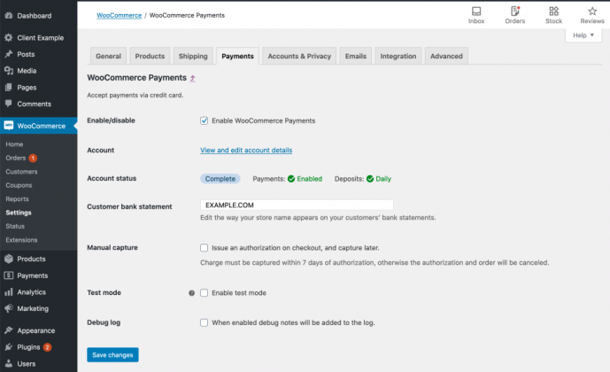610x372 pixels.
Task: Switch to the Integration tab
Action: (x=398, y=56)
